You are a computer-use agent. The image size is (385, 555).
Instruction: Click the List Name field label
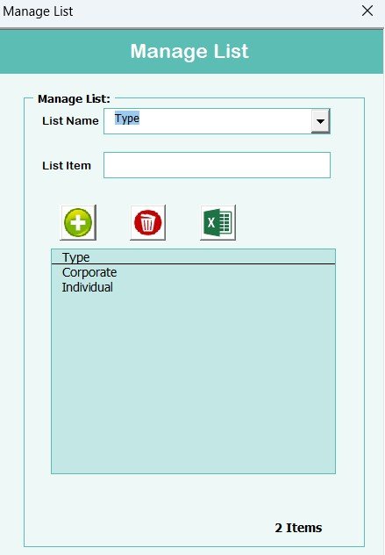coord(70,121)
